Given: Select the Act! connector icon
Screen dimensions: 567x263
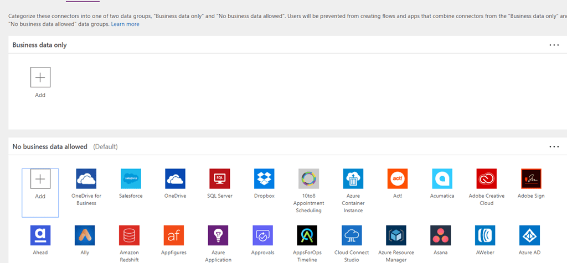Looking at the screenshot, I should click(x=398, y=178).
